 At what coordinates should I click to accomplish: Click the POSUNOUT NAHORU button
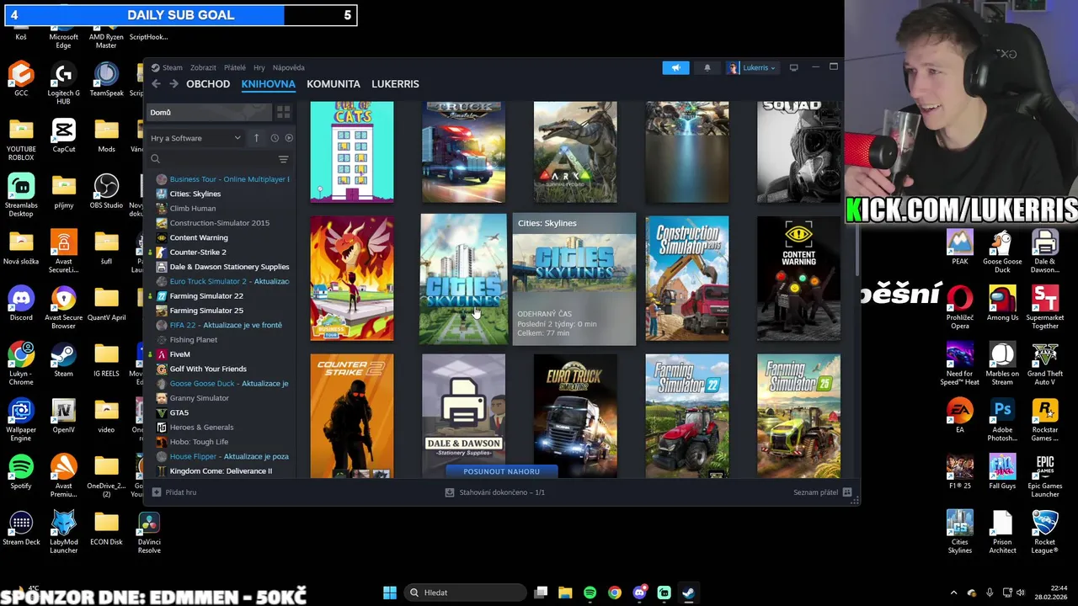tap(501, 471)
